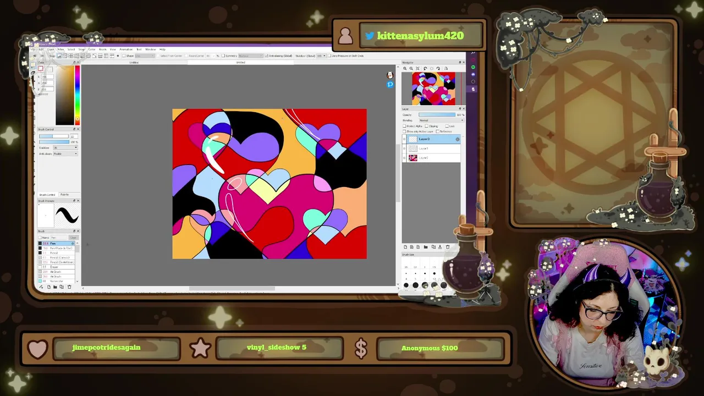Click the Snap off icon in toolbar
Screen dimensions: 704x396
point(59,56)
